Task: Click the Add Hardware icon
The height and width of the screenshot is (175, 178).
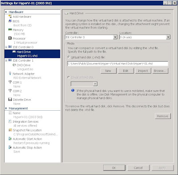Action: click(10, 17)
